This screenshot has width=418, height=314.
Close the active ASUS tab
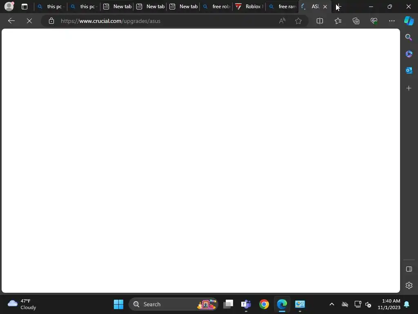(325, 7)
